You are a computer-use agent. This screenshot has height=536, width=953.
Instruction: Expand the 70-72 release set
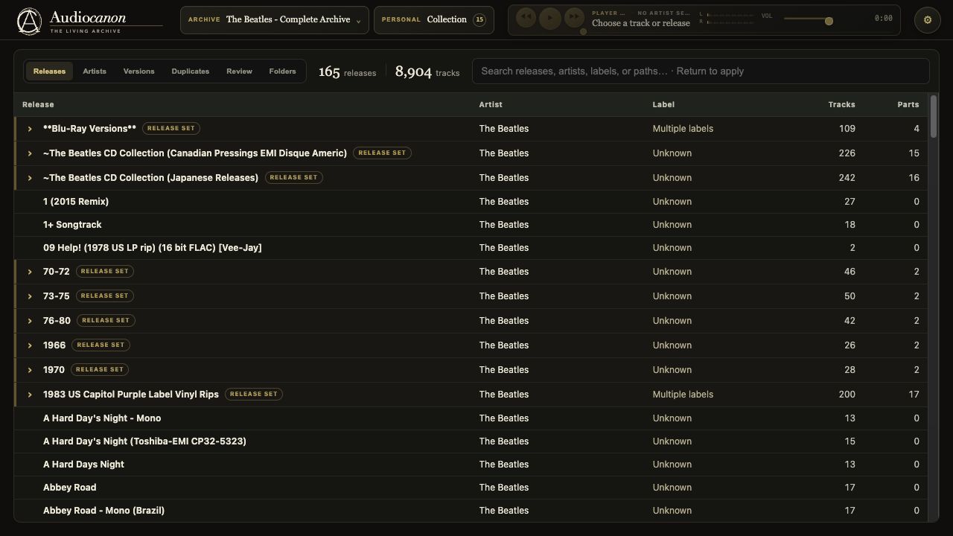[x=30, y=272]
